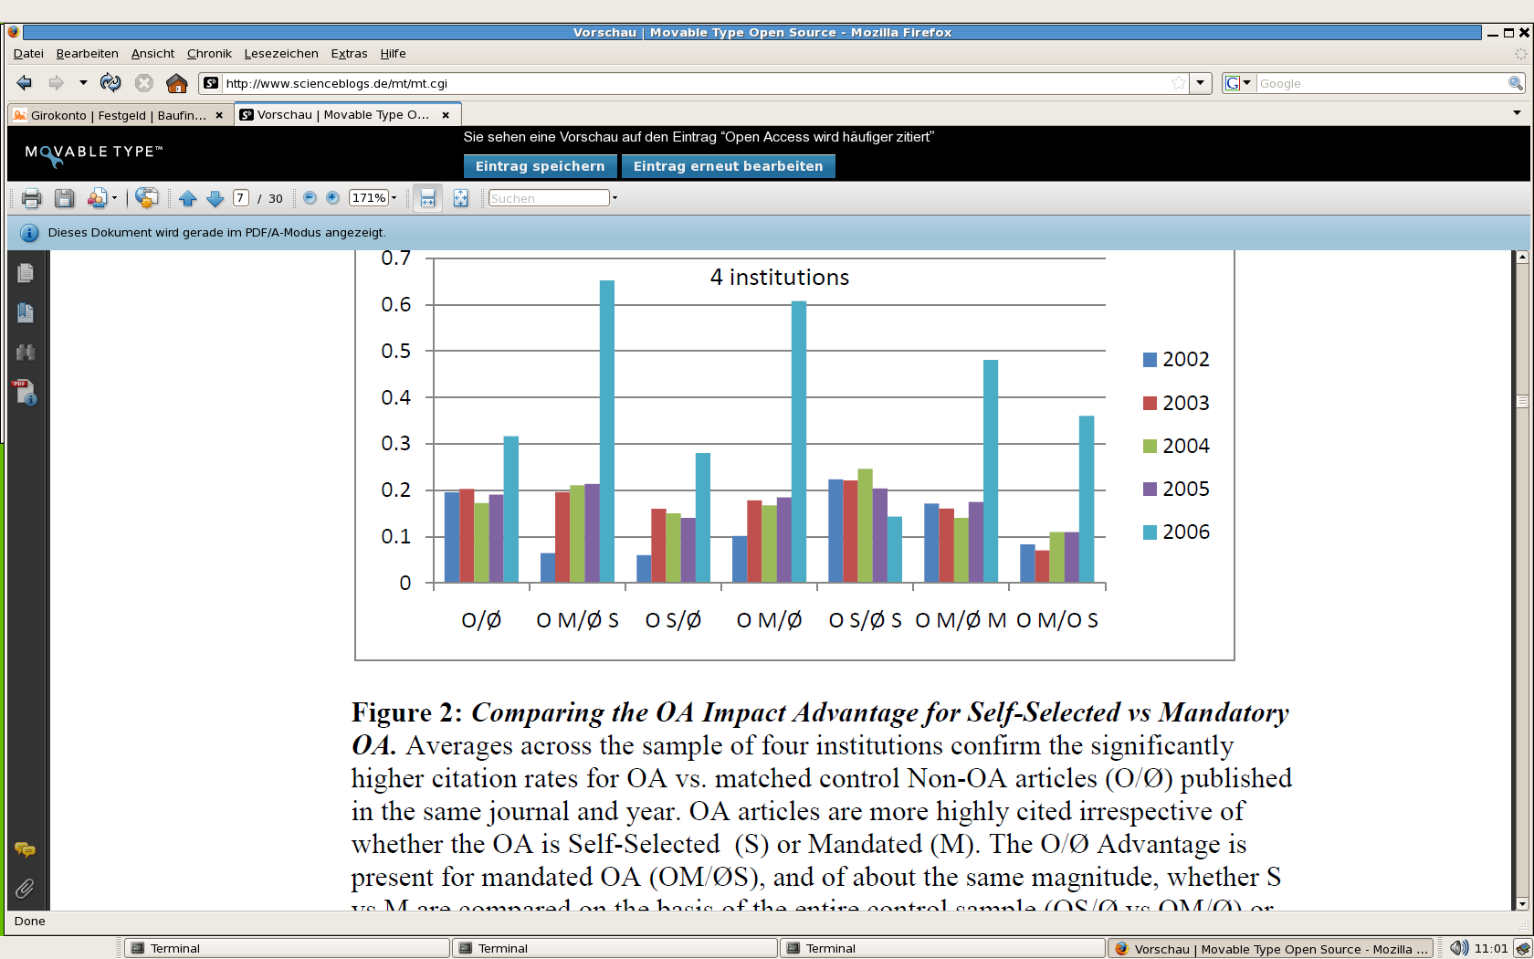Open the bookmarks panel in the sidebar
Screen dimensions: 1534x959
click(x=26, y=312)
